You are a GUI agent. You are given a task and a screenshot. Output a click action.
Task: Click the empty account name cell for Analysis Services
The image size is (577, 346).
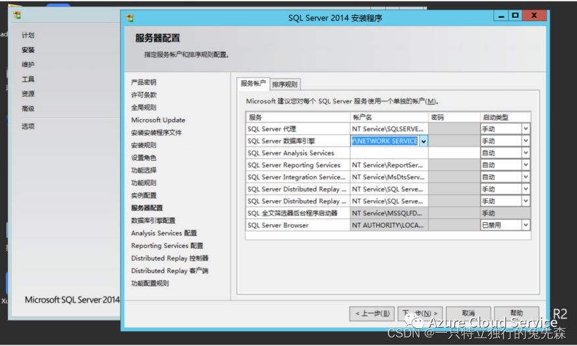tap(389, 153)
